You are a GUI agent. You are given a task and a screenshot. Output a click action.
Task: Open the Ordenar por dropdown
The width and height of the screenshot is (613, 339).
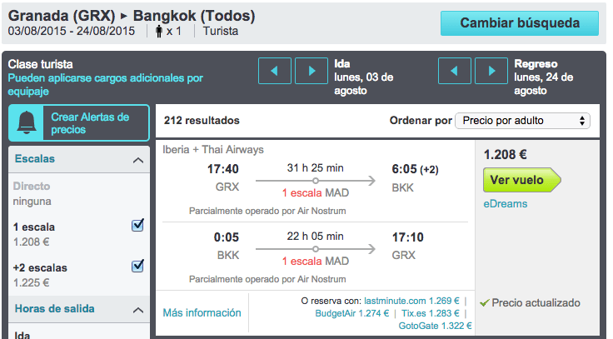point(523,121)
